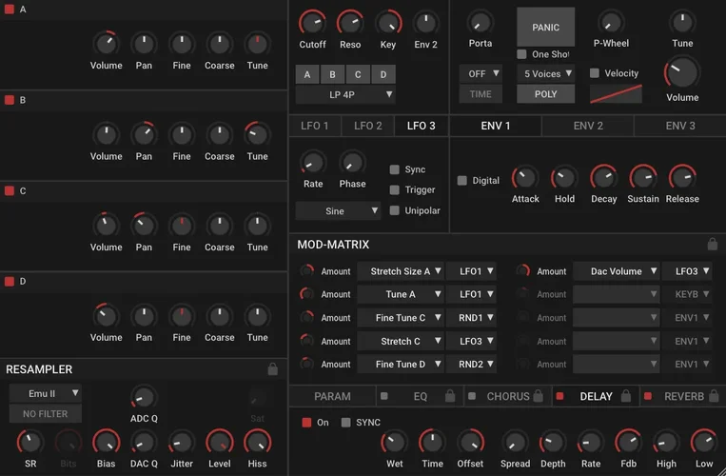Toggle layer A red enable square
This screenshot has height=476, width=726.
point(10,10)
